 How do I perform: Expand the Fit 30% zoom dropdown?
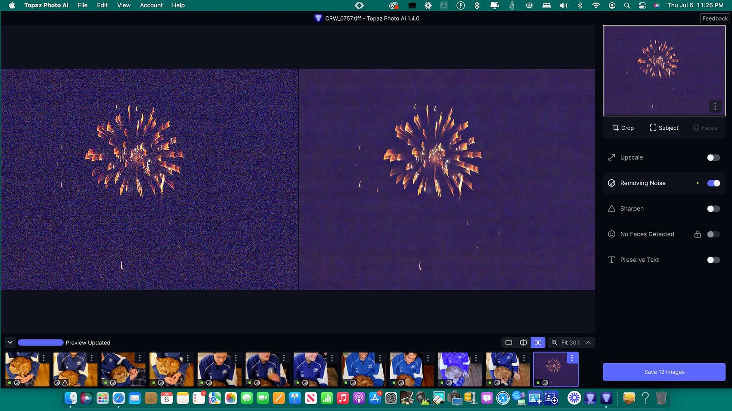[587, 342]
